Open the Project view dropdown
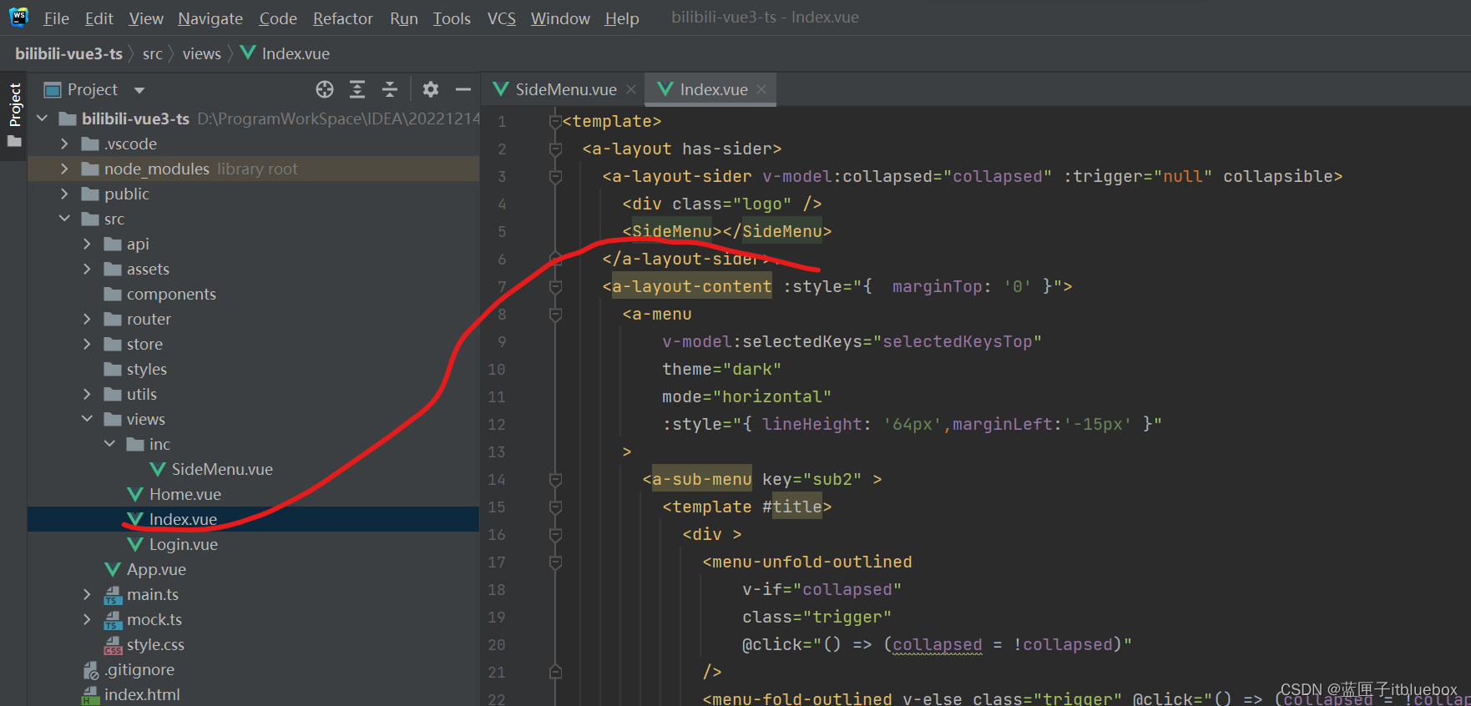Viewport: 1471px width, 706px height. pos(139,90)
